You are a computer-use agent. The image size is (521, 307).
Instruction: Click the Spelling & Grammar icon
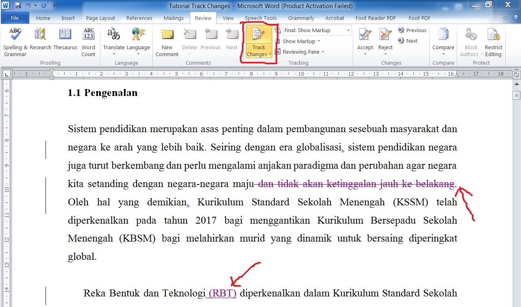[x=15, y=35]
